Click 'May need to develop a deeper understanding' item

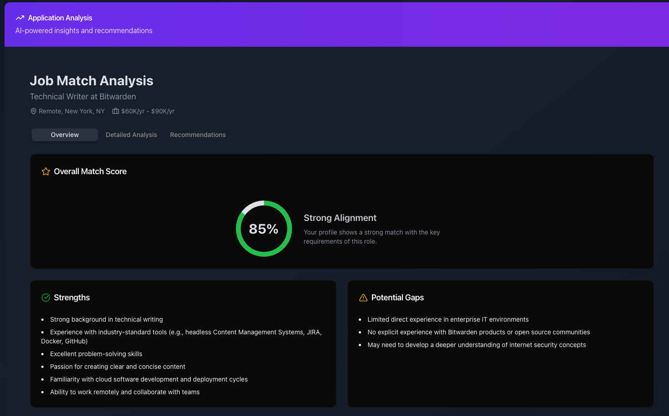click(477, 345)
